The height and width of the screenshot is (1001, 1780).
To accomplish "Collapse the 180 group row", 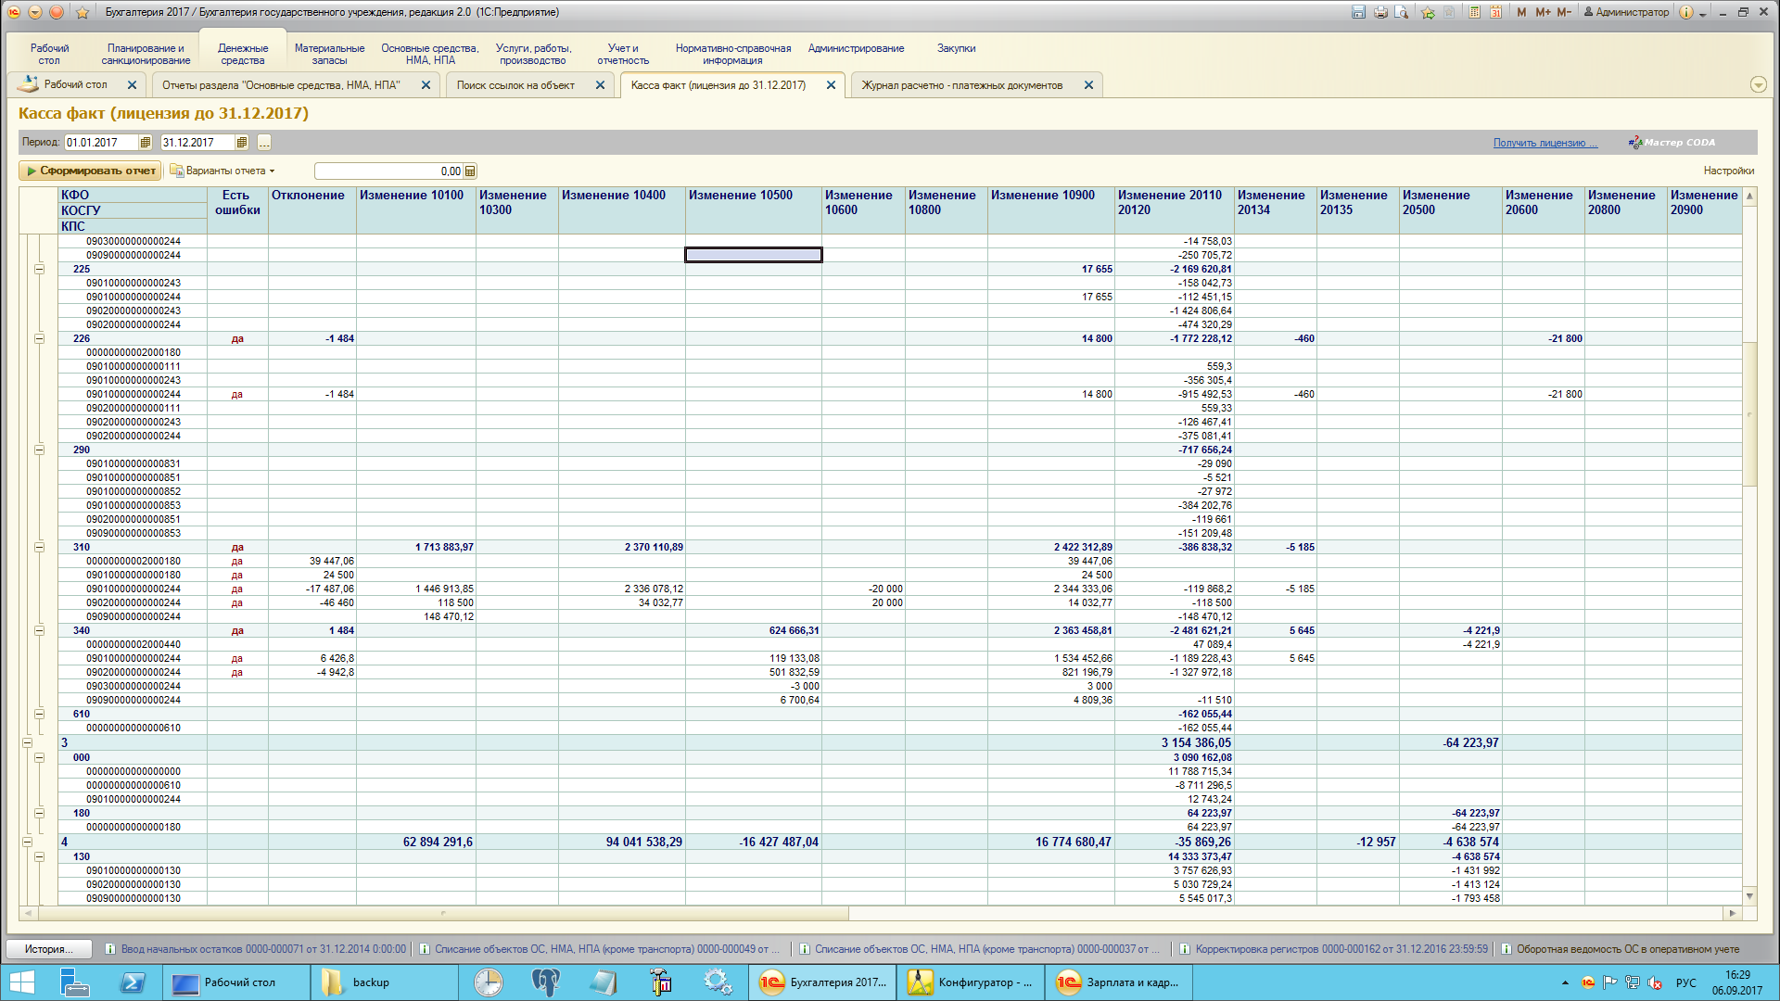I will (x=39, y=814).
